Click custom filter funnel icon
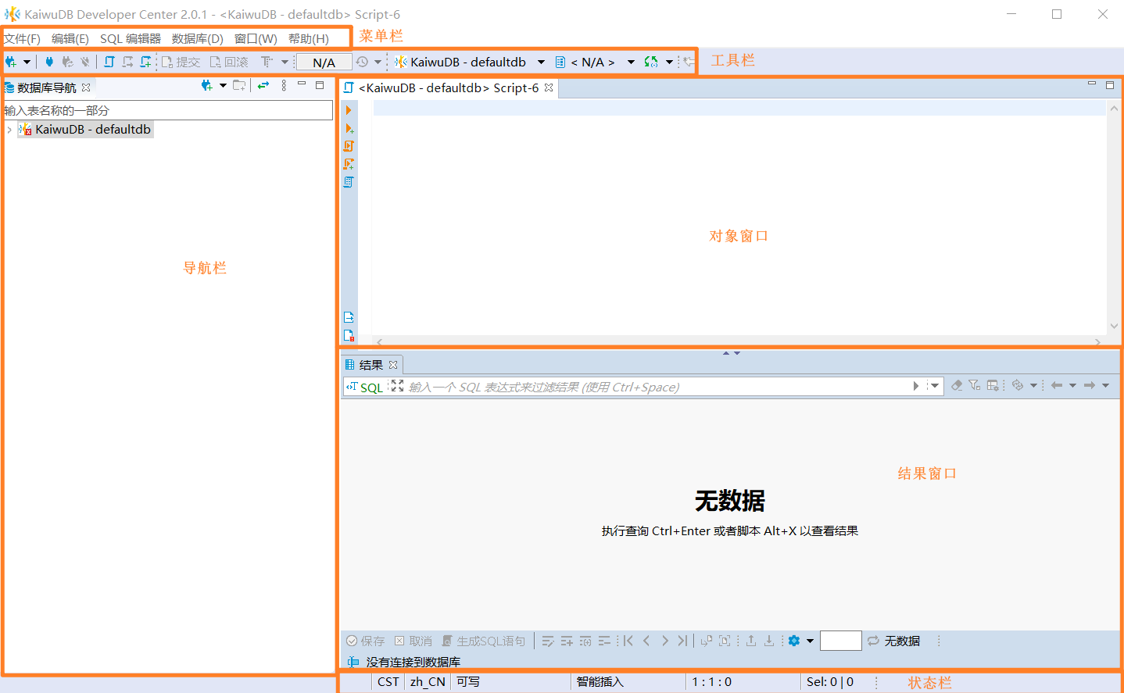 coord(974,385)
